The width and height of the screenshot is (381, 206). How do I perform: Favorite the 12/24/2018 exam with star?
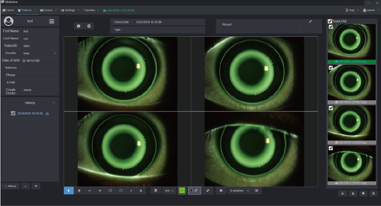tap(47, 114)
